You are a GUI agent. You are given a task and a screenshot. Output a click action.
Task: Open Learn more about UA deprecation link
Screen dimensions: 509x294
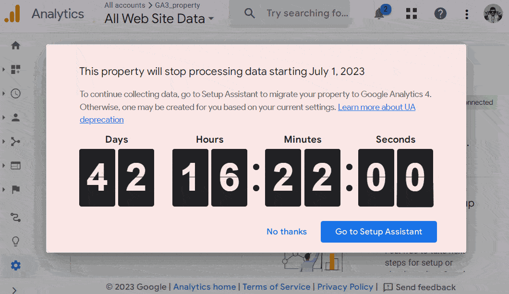pyautogui.click(x=376, y=107)
